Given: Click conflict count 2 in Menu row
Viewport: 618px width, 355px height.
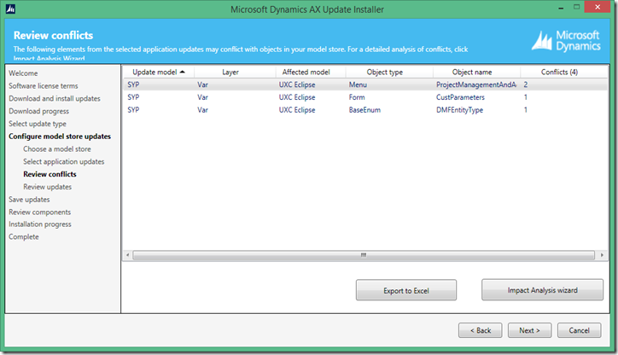Looking at the screenshot, I should pyautogui.click(x=525, y=84).
